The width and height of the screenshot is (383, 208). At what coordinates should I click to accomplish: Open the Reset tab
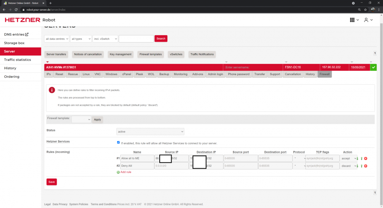click(x=59, y=74)
